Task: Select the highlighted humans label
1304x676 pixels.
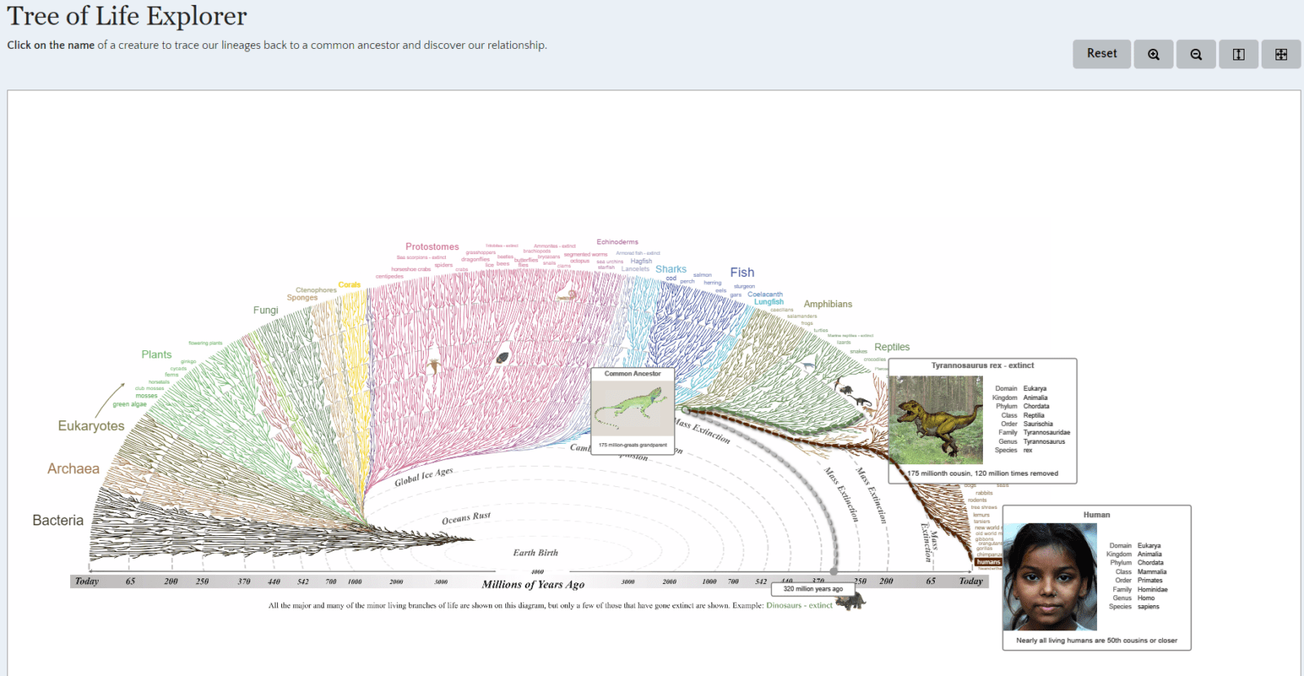Action: tap(988, 562)
